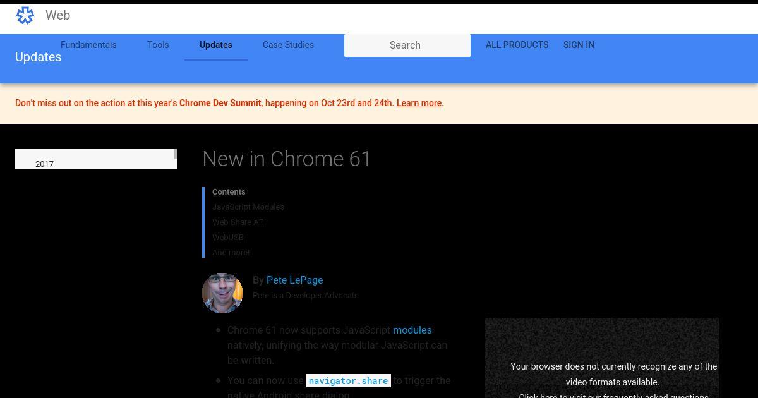Image resolution: width=758 pixels, height=398 pixels.
Task: Click the Updates section heading
Action: [38, 57]
